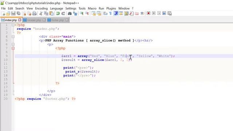The image size is (233, 131).
Task: Cut selection with the scissors icon
Action: 41,13
